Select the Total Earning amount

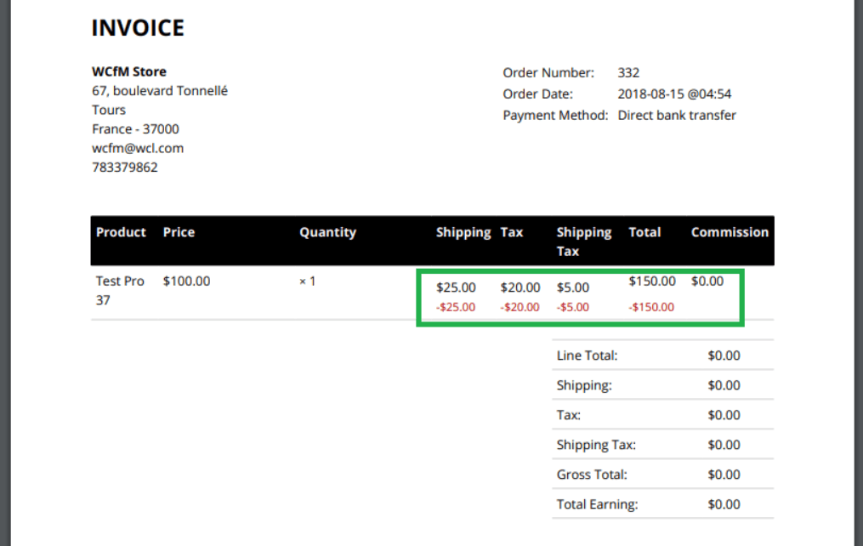(x=724, y=503)
